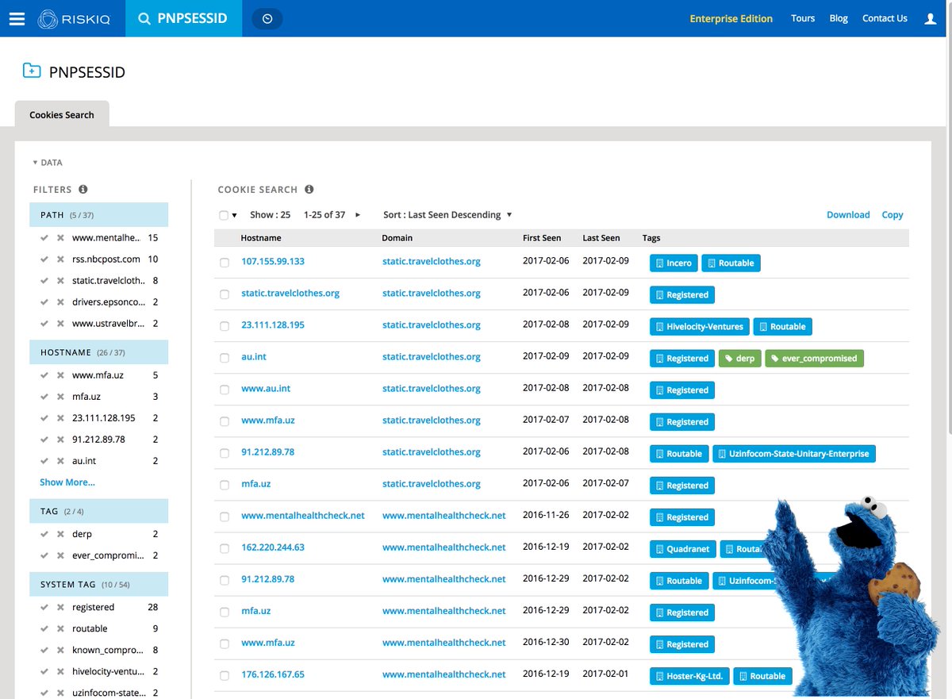Exclude ever_compromi.. tag filter X
This screenshot has height=699, width=952.
click(60, 555)
